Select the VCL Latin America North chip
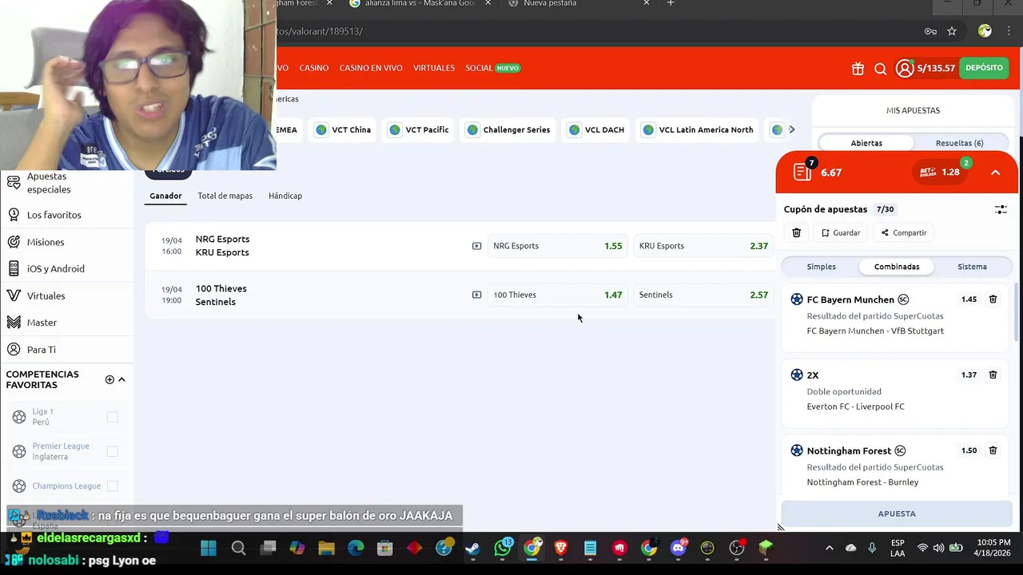 point(698,130)
